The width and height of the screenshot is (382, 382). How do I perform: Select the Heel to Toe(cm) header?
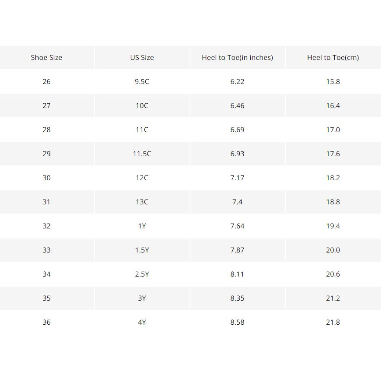click(x=333, y=57)
